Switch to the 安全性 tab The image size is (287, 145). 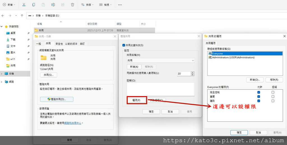(x=59, y=44)
